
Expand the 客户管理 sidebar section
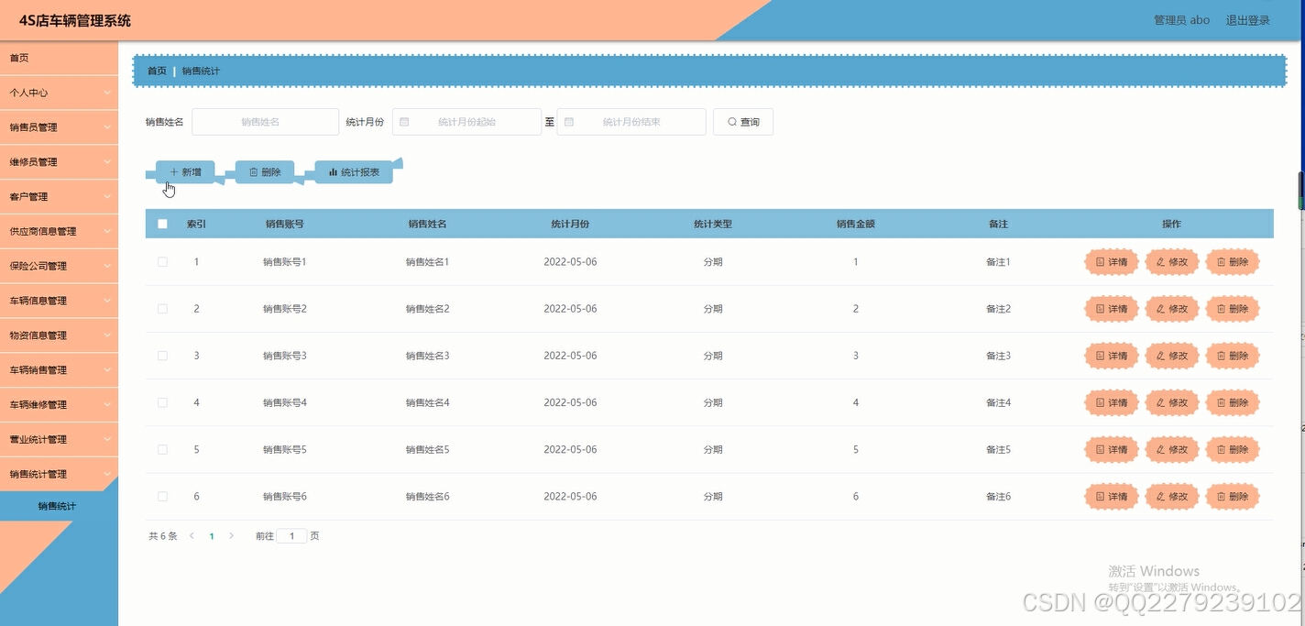point(58,196)
